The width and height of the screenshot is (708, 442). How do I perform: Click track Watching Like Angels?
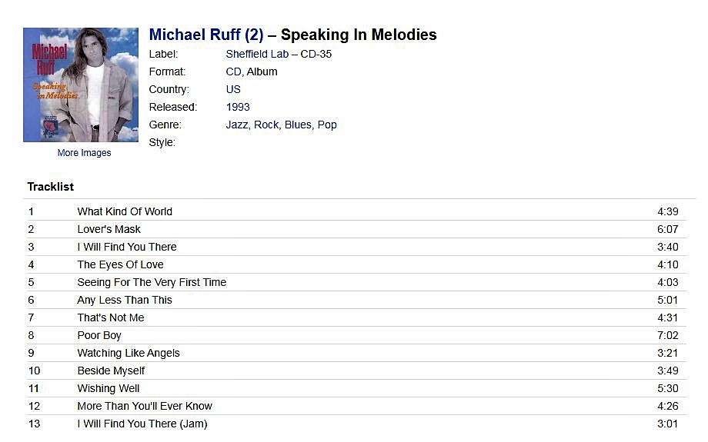point(129,353)
